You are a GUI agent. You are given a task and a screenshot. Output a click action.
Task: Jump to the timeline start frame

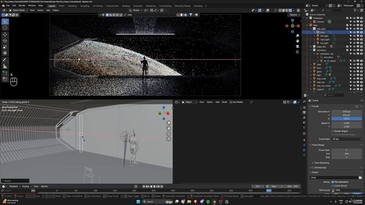tap(144, 186)
